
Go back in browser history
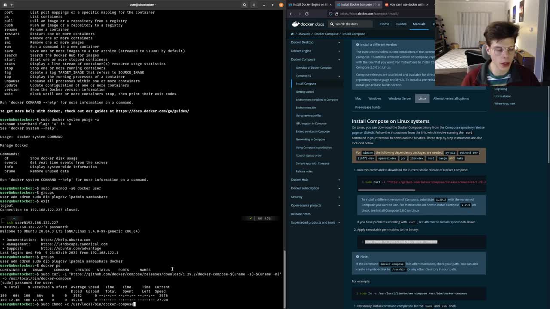tap(291, 14)
